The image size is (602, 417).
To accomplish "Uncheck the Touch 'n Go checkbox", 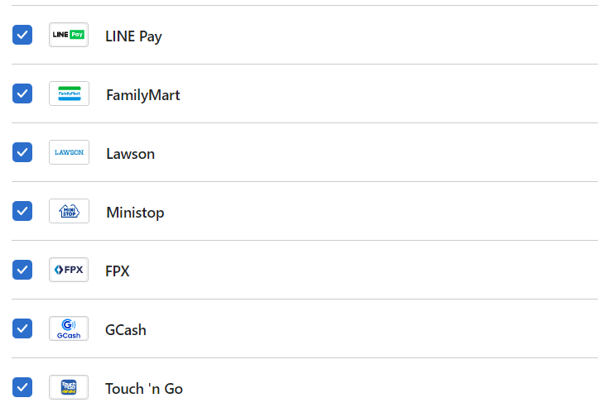I will click(x=22, y=387).
